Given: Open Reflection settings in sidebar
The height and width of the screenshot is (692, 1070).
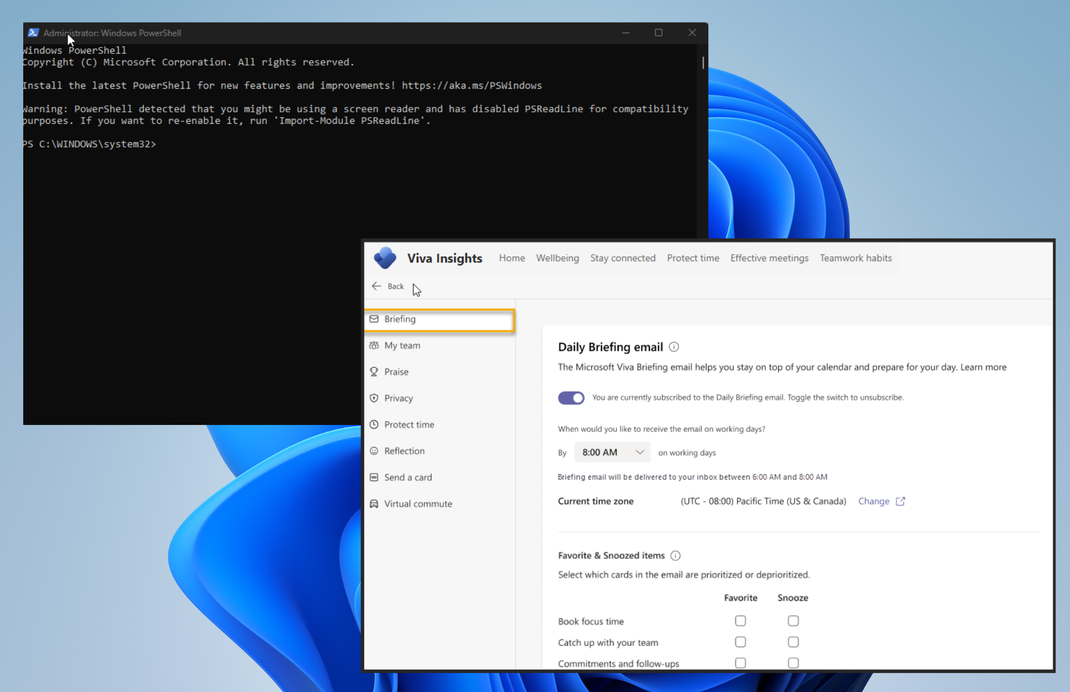Looking at the screenshot, I should pos(439,451).
